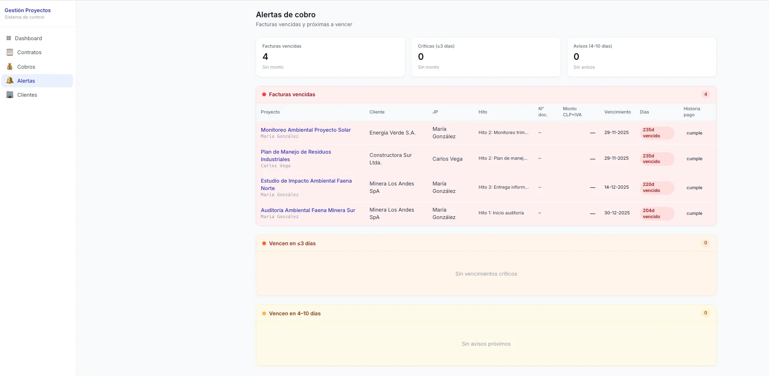The height and width of the screenshot is (376, 769).
Task: Click the Contratos calendar icon
Action: coord(10,52)
